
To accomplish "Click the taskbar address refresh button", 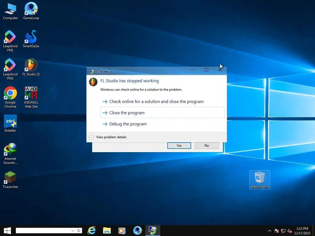I will coord(79,231).
